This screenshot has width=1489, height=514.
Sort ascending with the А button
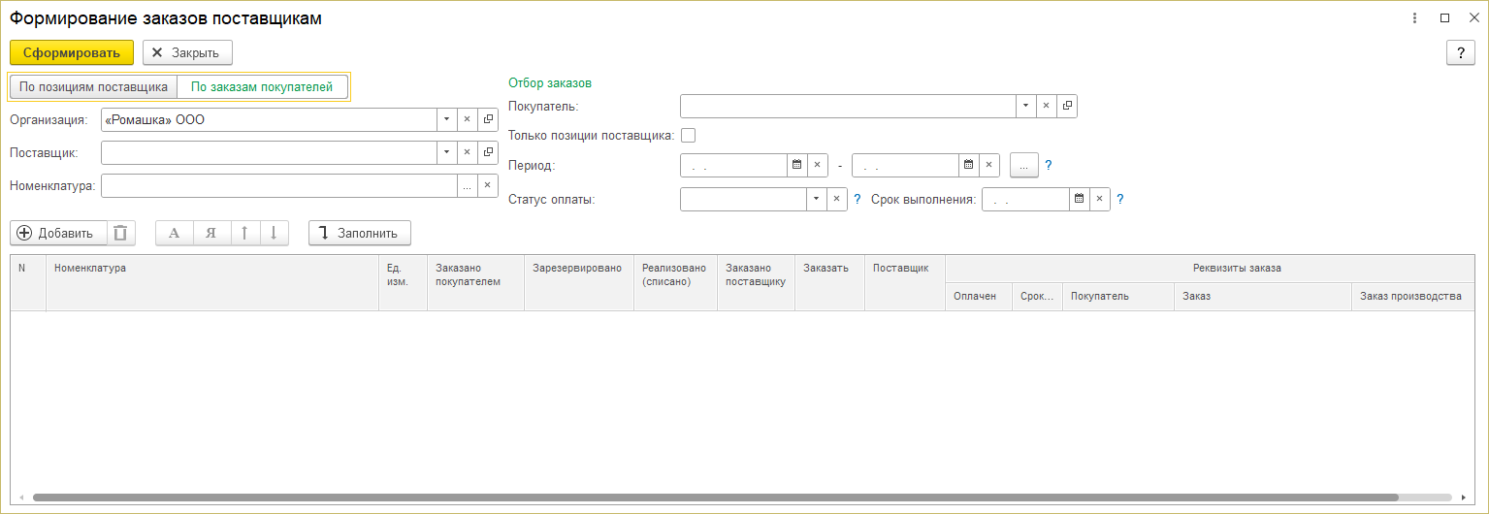point(175,233)
